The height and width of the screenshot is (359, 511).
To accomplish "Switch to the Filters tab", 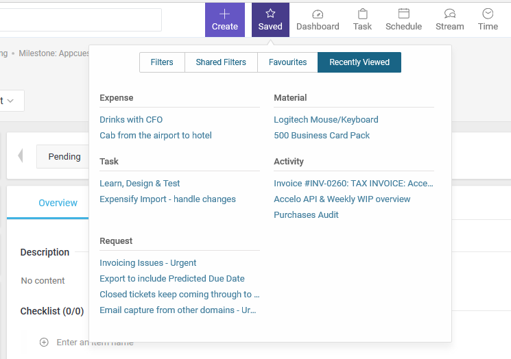I will point(162,62).
